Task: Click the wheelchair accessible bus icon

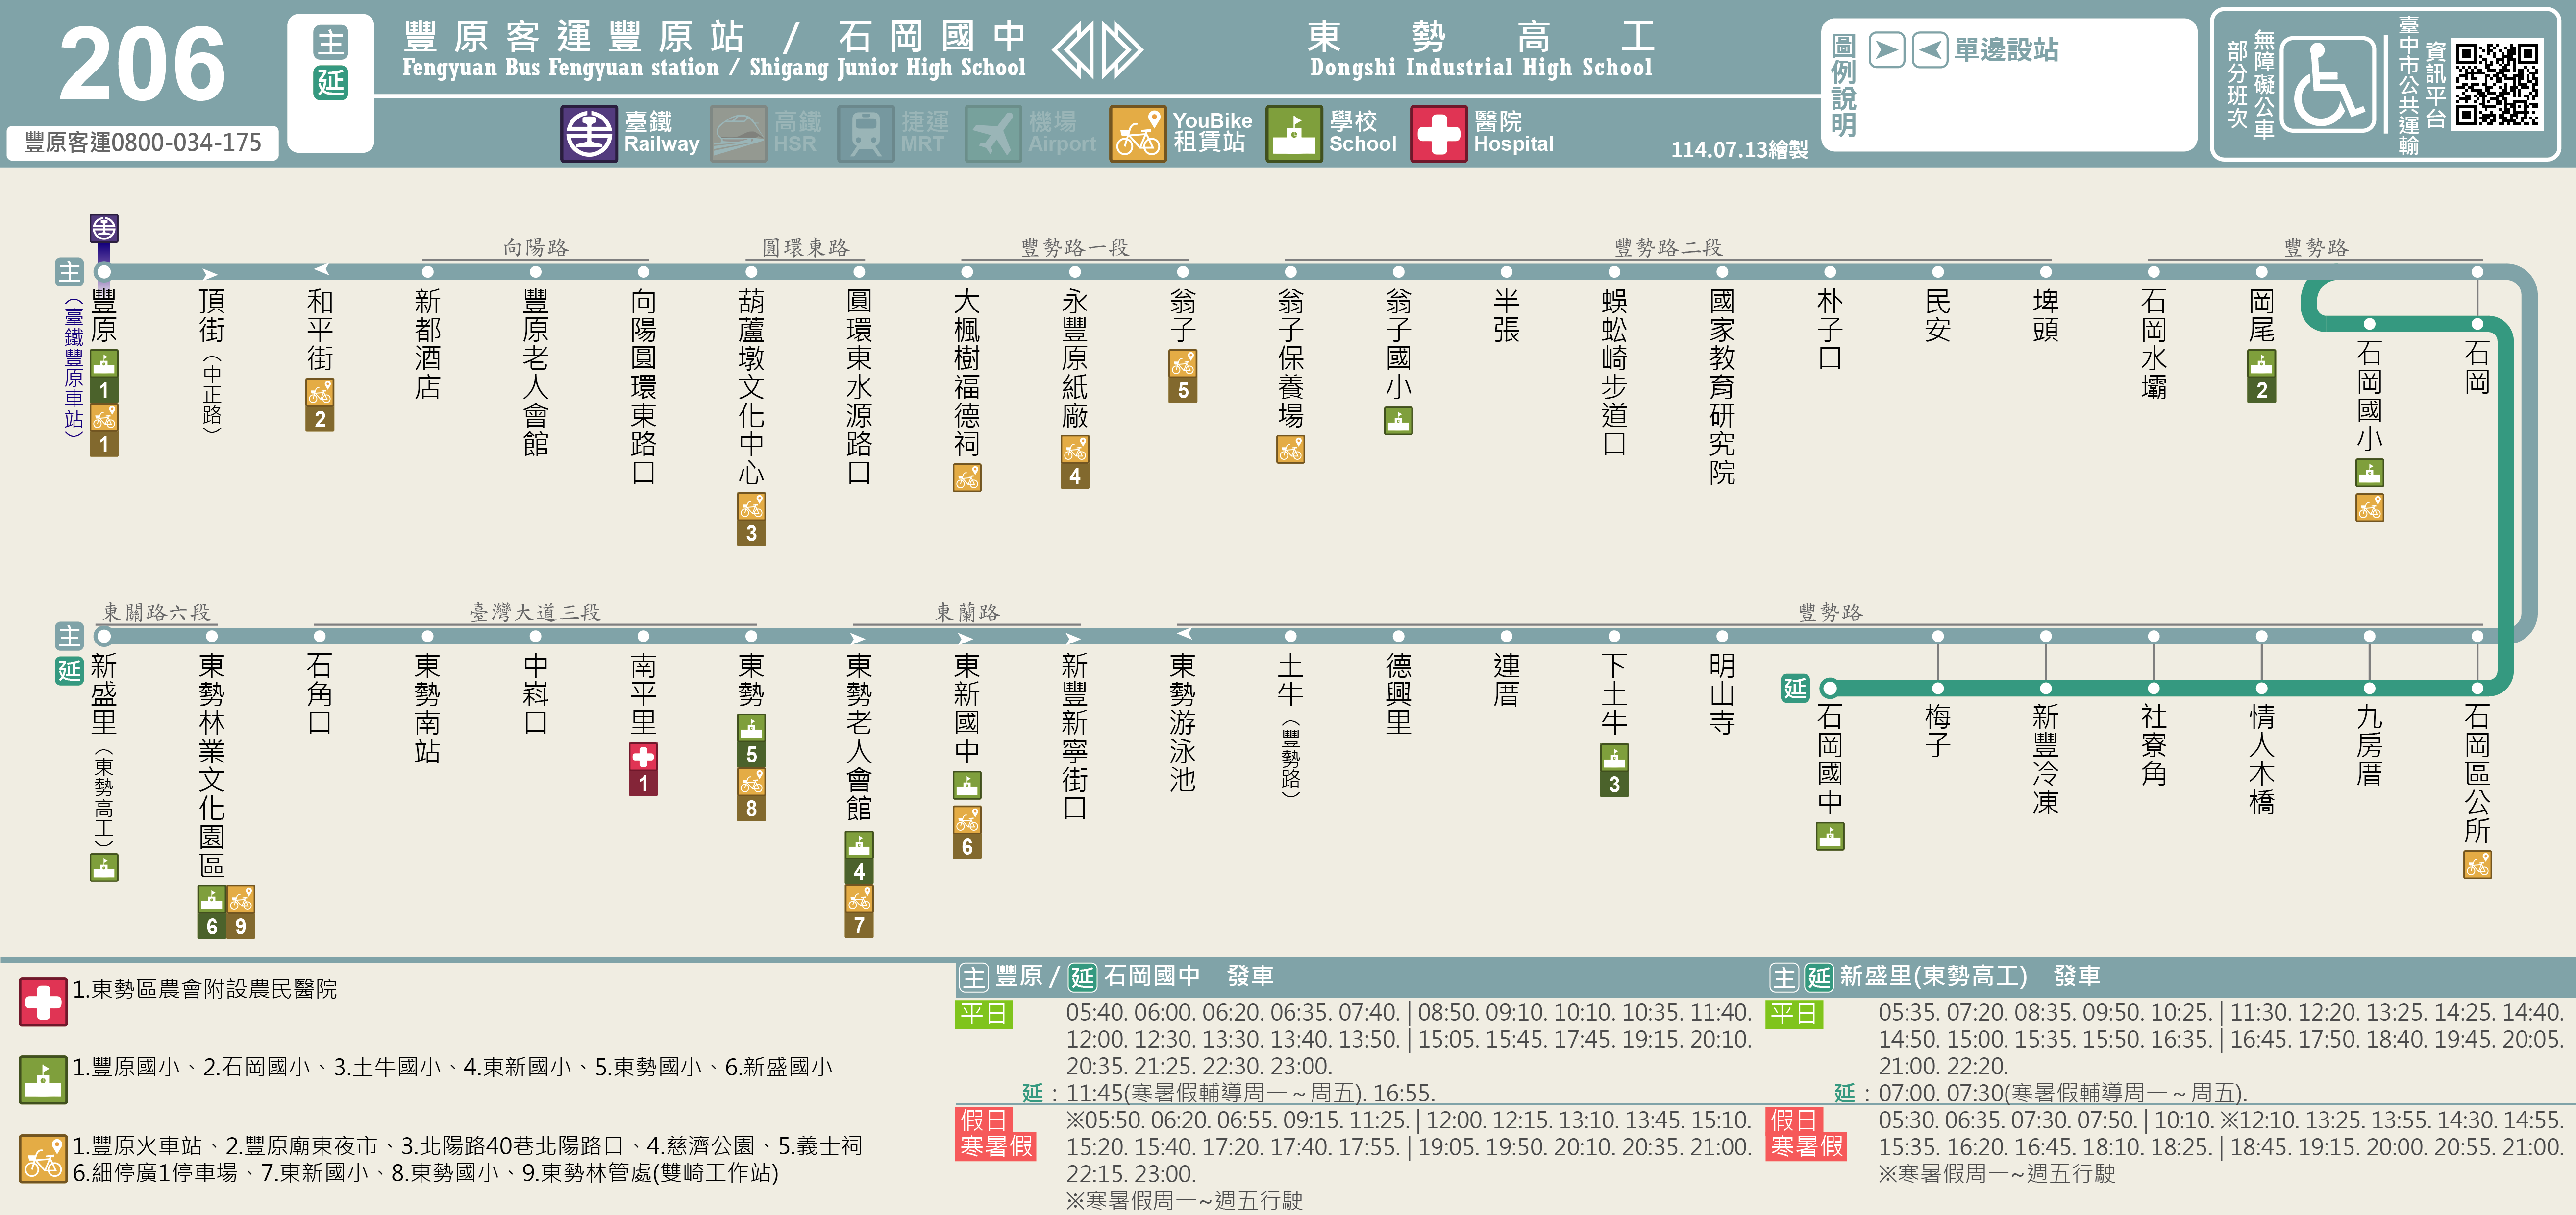Action: [x=2328, y=85]
